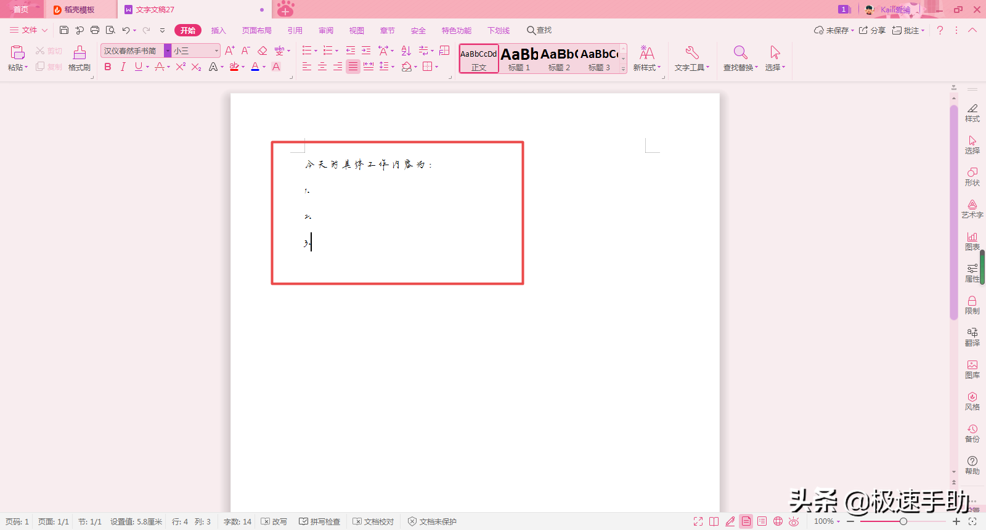Apply the 标题 1 heading style
This screenshot has width=986, height=530.
(519, 59)
